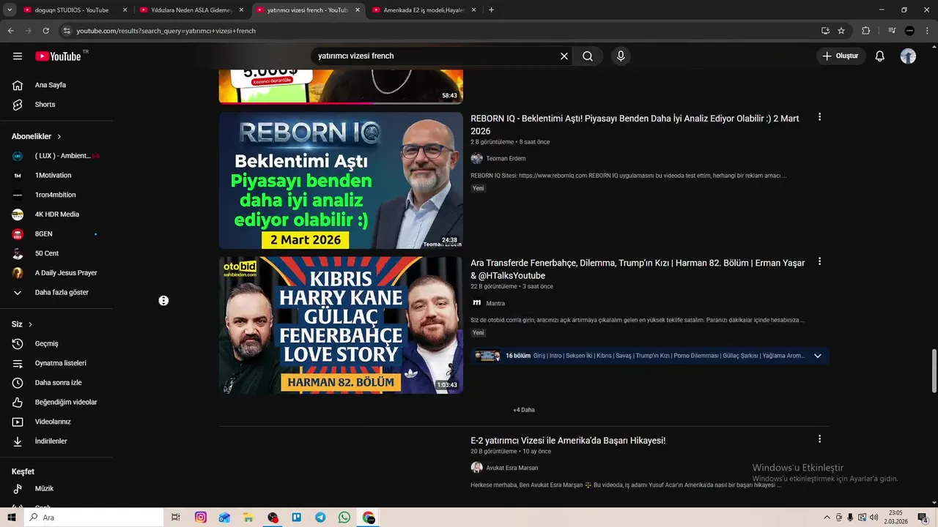Play REBORN IQ video thumbnail
Image resolution: width=938 pixels, height=527 pixels.
point(341,181)
